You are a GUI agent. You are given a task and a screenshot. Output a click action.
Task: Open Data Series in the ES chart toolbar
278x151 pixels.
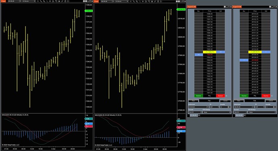pyautogui.click(x=37, y=1)
